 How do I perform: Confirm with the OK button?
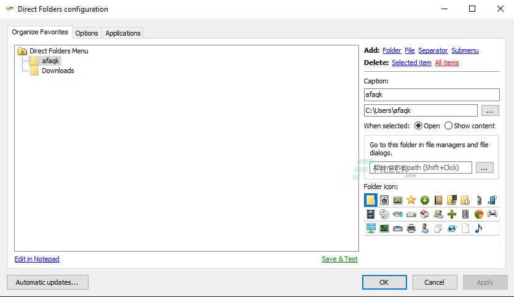coord(384,282)
